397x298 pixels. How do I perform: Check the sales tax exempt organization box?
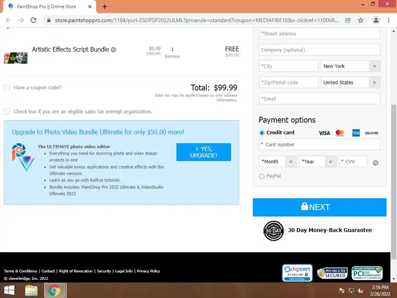coord(7,111)
